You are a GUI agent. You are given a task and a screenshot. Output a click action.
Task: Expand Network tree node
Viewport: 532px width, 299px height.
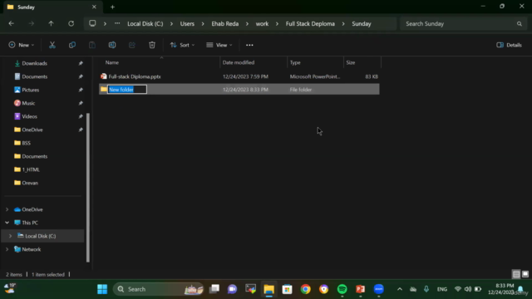[x=7, y=249]
